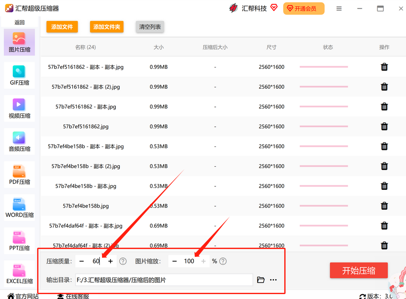Delete row 57b7ef4be158b - 副本 (2).jpg
Screen dimensions: 406x299
[x=384, y=166]
